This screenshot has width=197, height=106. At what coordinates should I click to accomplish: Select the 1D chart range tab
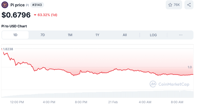click(15, 35)
